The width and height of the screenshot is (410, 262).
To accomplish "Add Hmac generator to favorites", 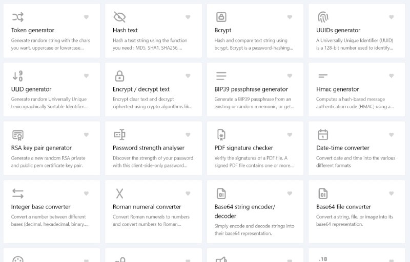I will [x=392, y=76].
